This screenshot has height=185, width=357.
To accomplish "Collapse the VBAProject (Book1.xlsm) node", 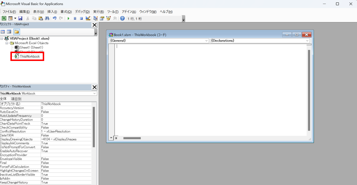I will point(1,39).
